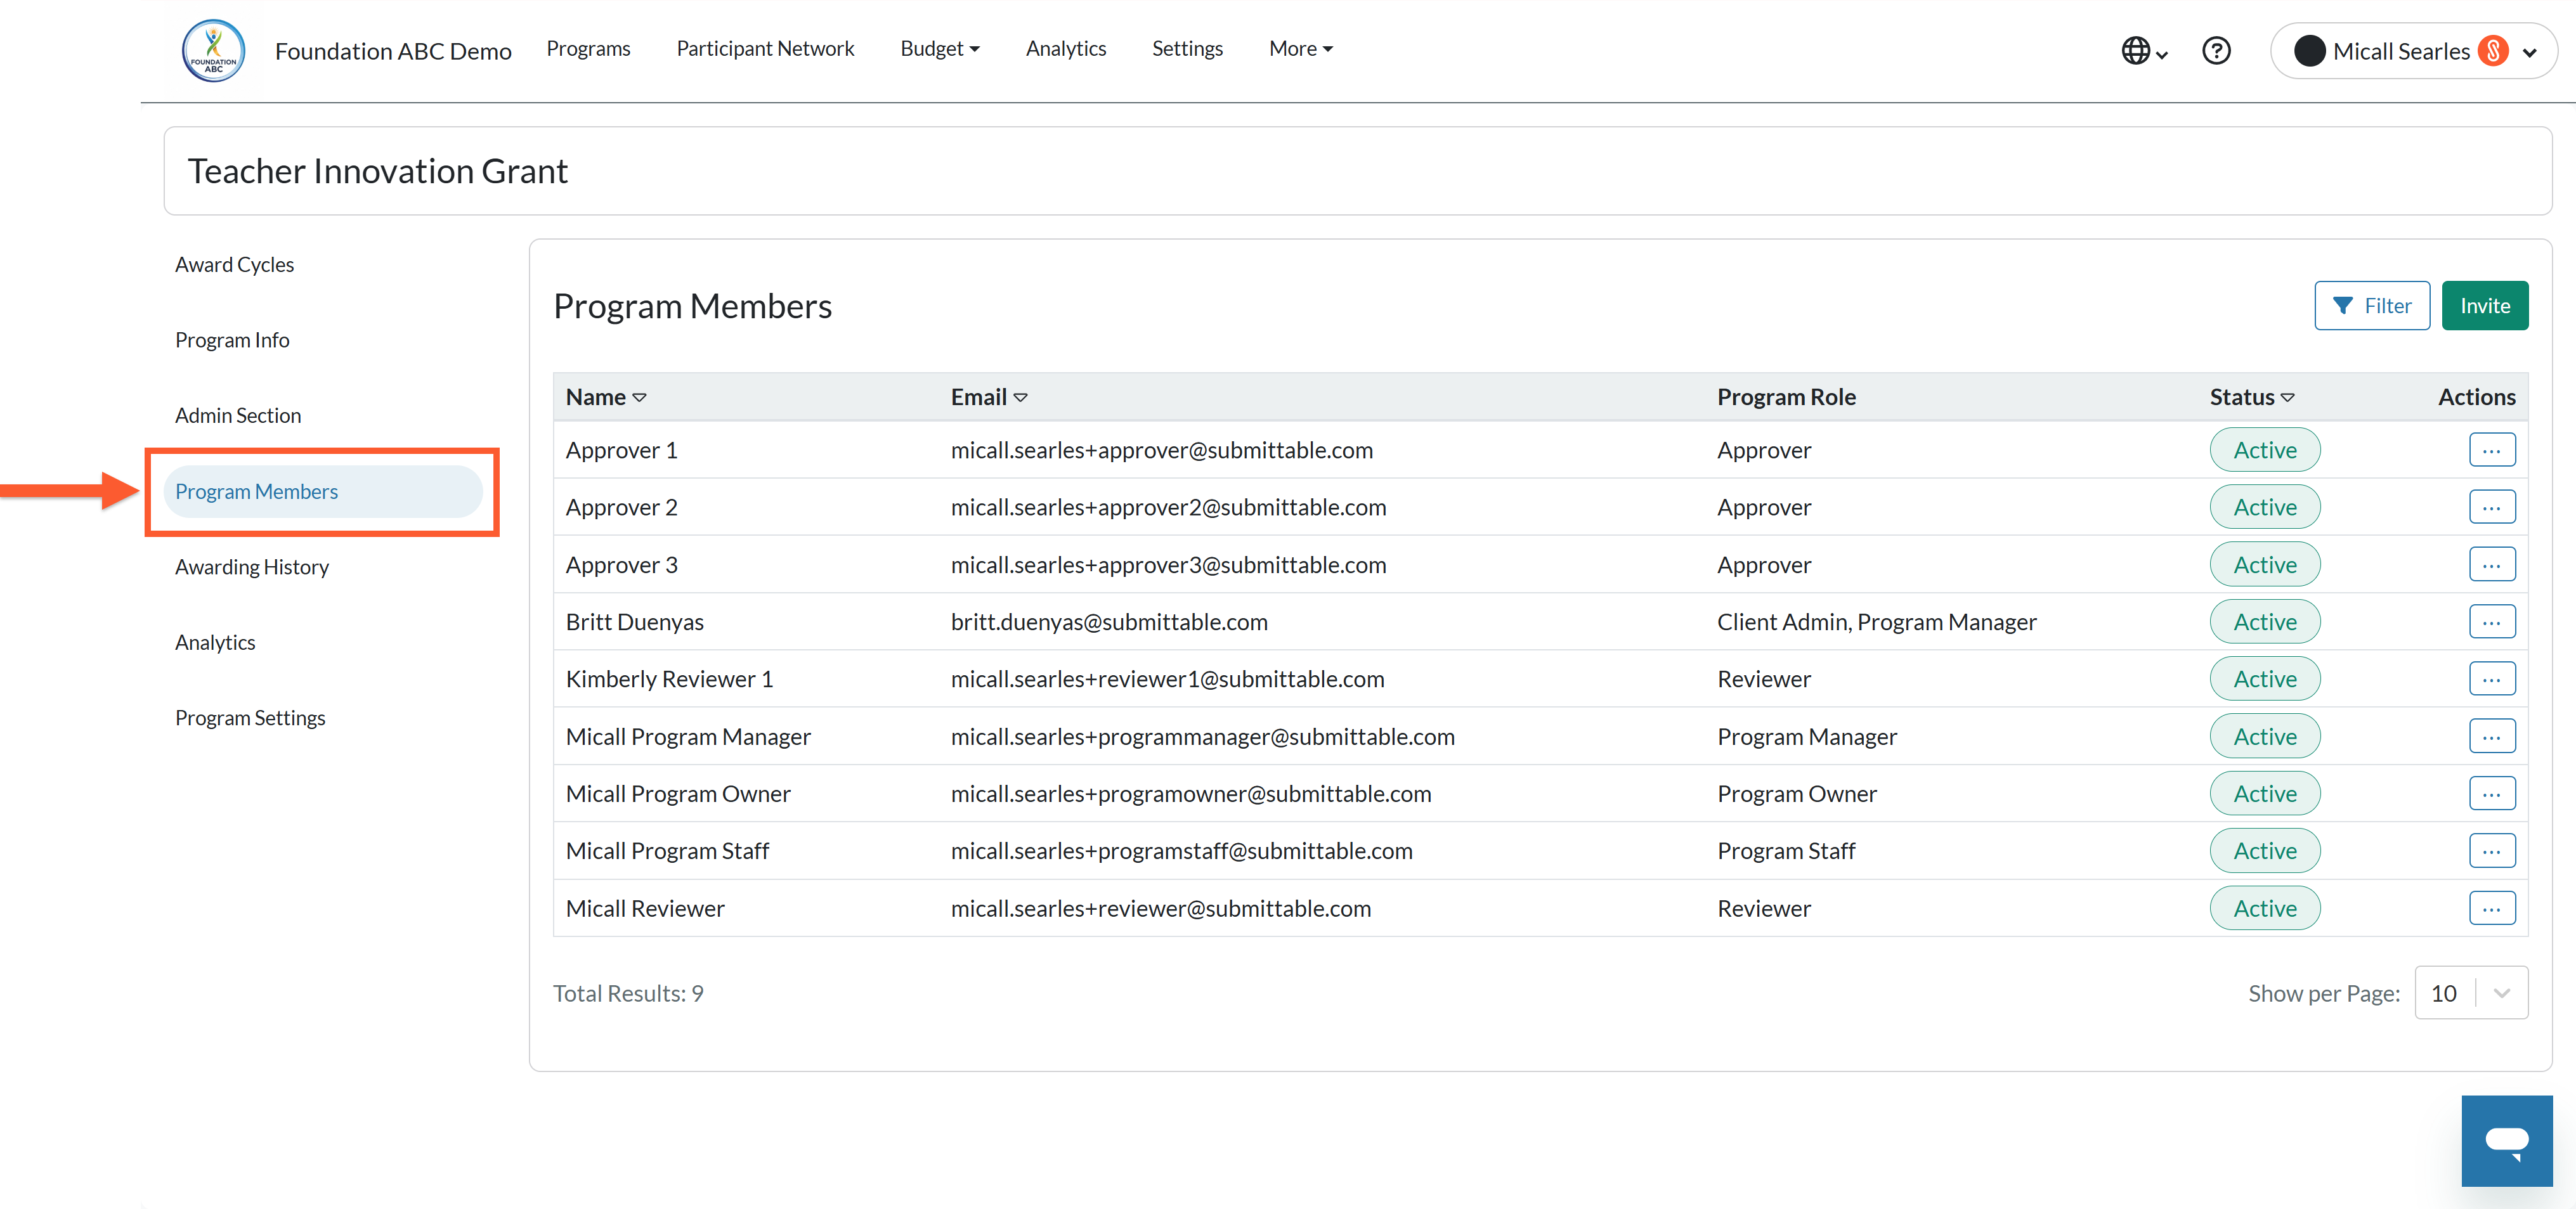Click Active status badge for Micall Program Owner
This screenshot has height=1209, width=2576.
[2264, 794]
